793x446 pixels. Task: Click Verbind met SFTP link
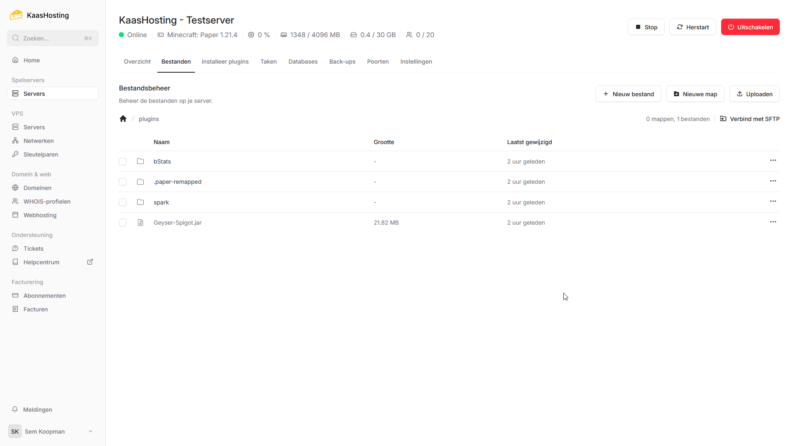pos(750,119)
